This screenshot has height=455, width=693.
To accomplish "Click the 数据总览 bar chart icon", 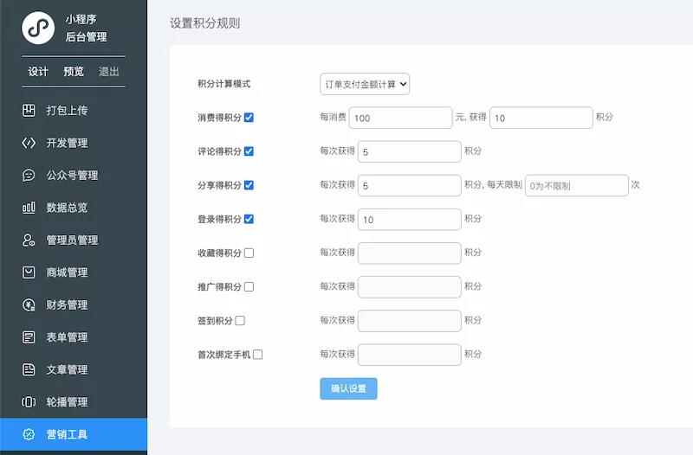I will coord(29,208).
